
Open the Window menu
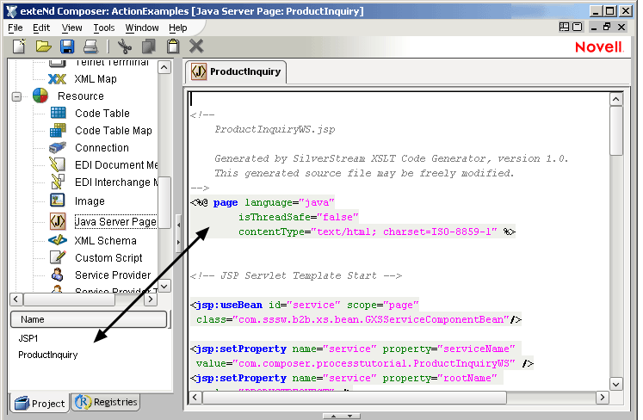click(142, 28)
